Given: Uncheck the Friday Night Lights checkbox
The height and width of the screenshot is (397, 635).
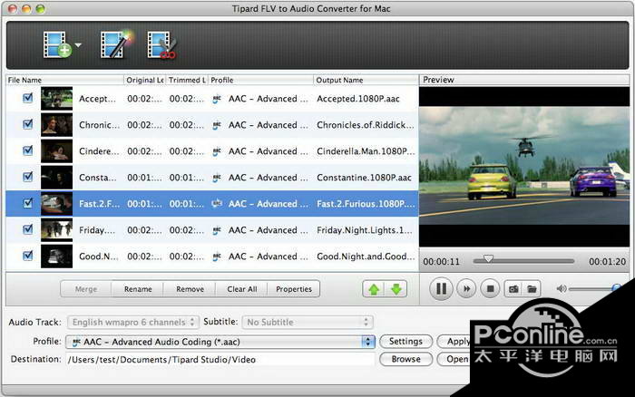Looking at the screenshot, I should coord(28,229).
